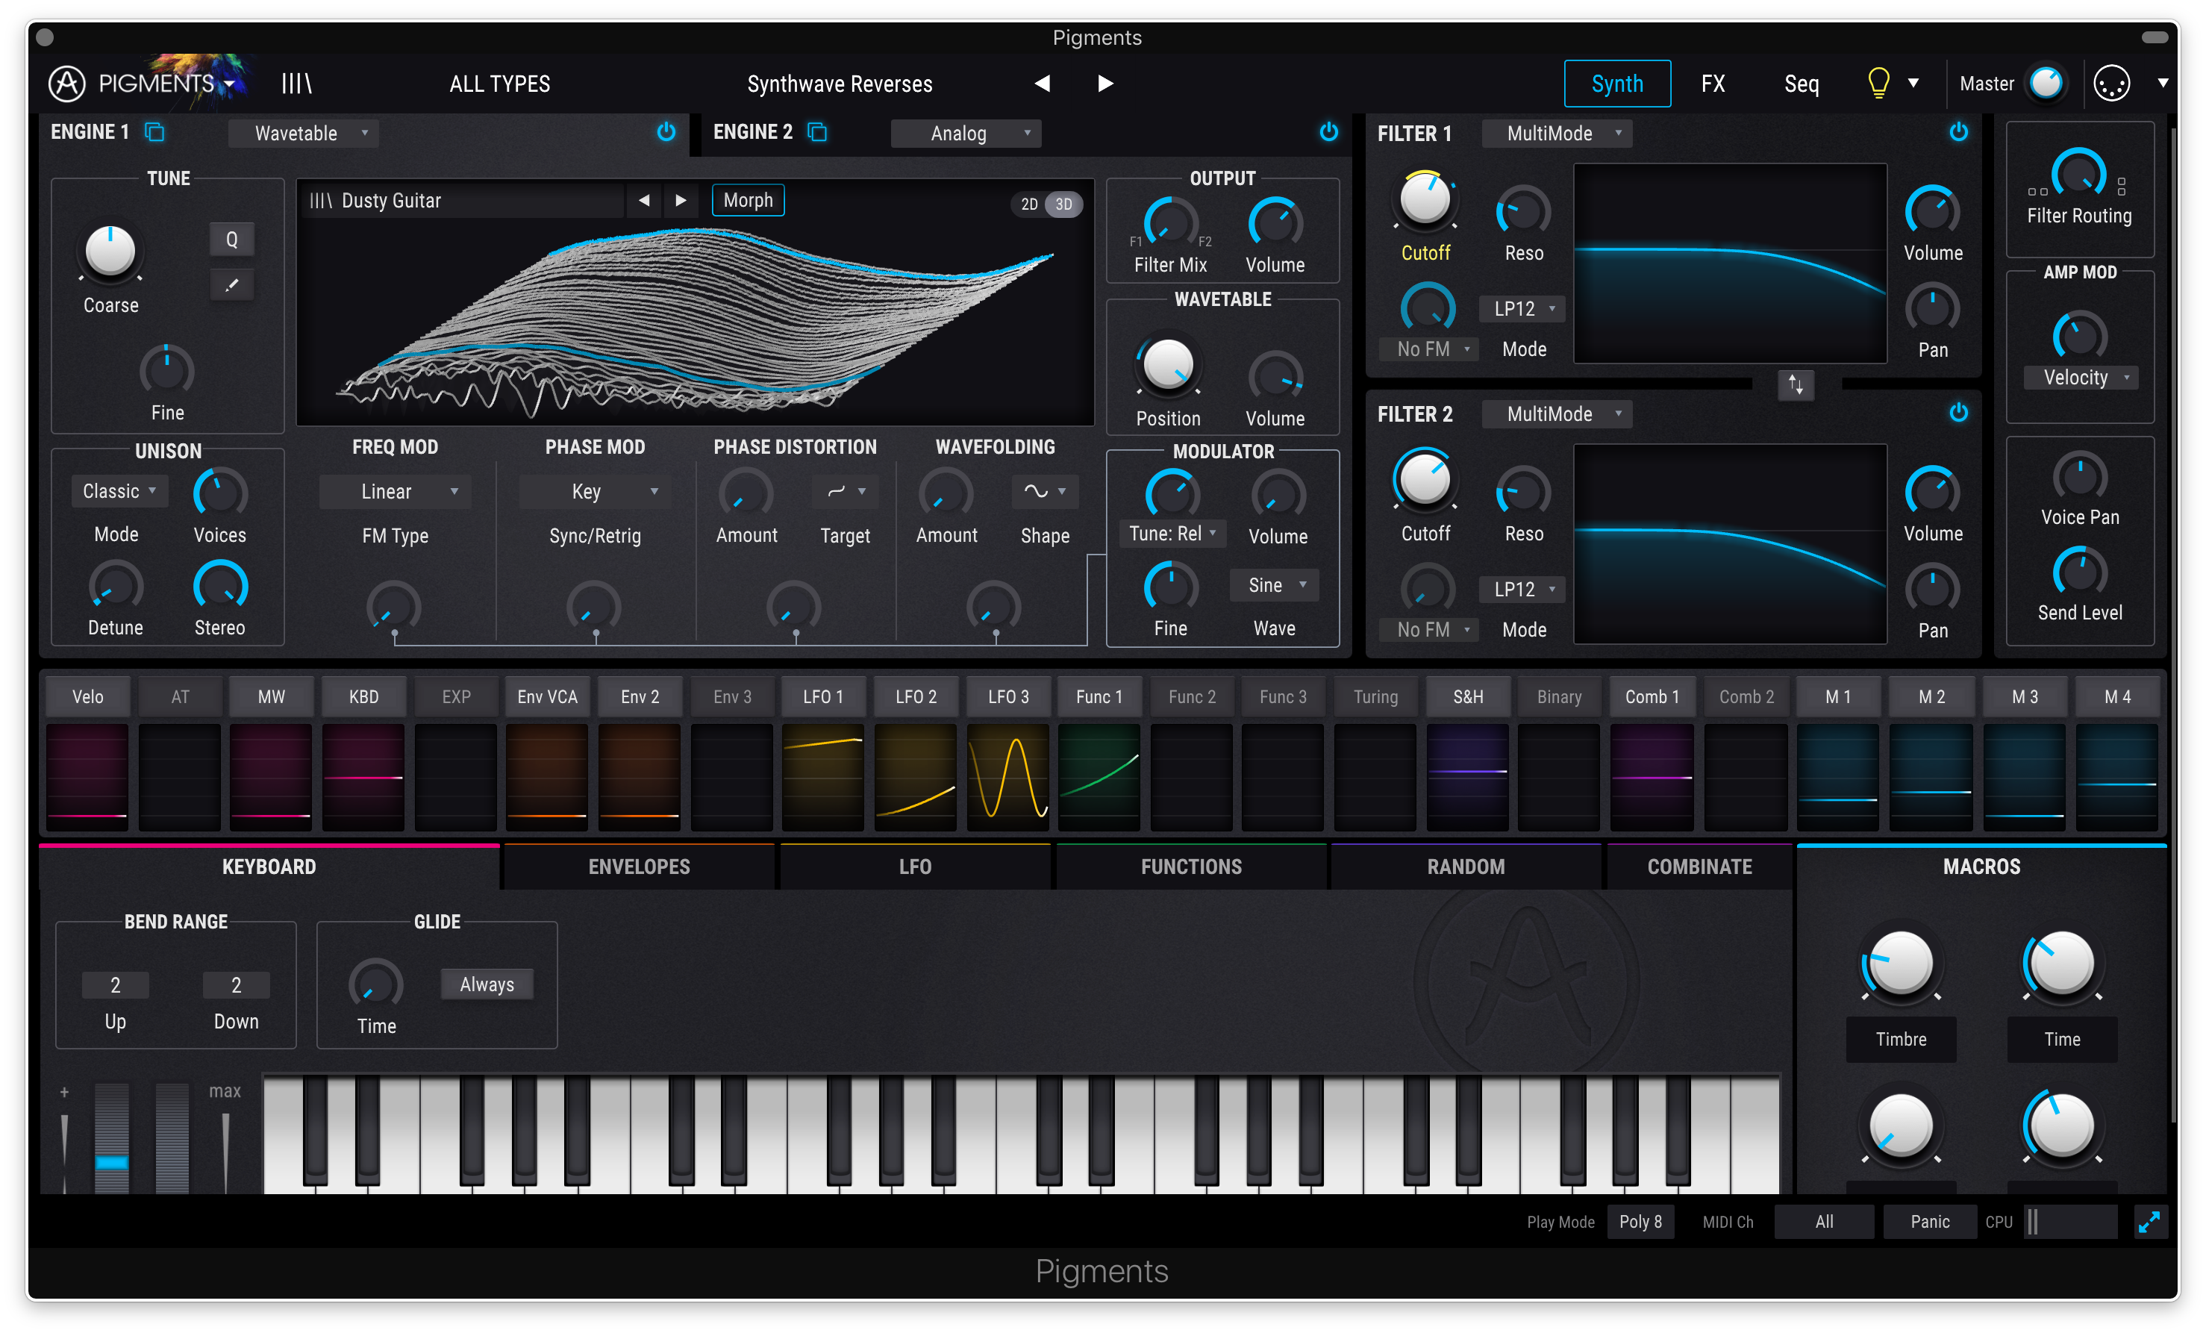Image resolution: width=2206 pixels, height=1333 pixels.
Task: Switch wavetable view to 3D
Action: point(1063,204)
